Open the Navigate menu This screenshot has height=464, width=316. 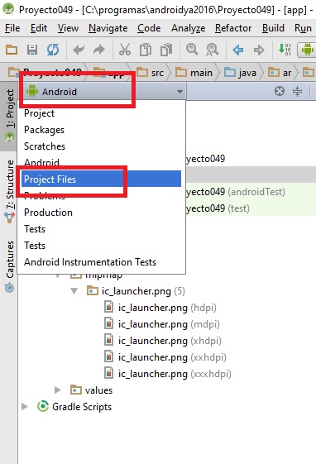[108, 28]
